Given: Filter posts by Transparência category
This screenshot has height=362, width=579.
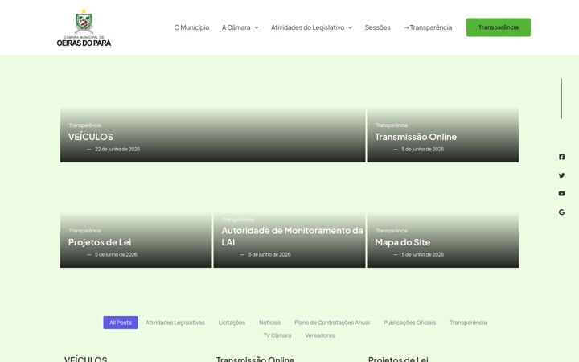Looking at the screenshot, I should pos(468,323).
